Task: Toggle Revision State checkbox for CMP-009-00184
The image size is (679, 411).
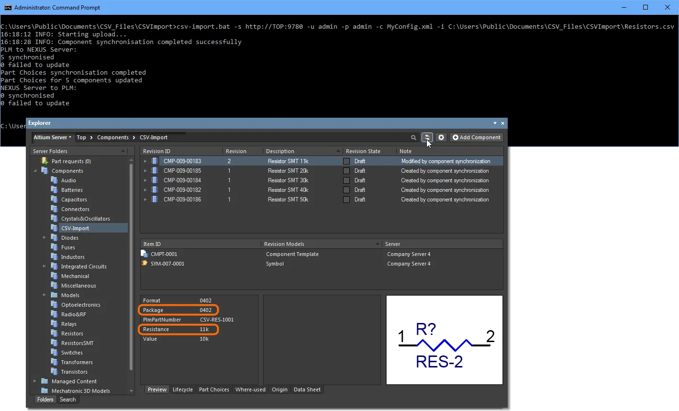Action: click(x=346, y=180)
